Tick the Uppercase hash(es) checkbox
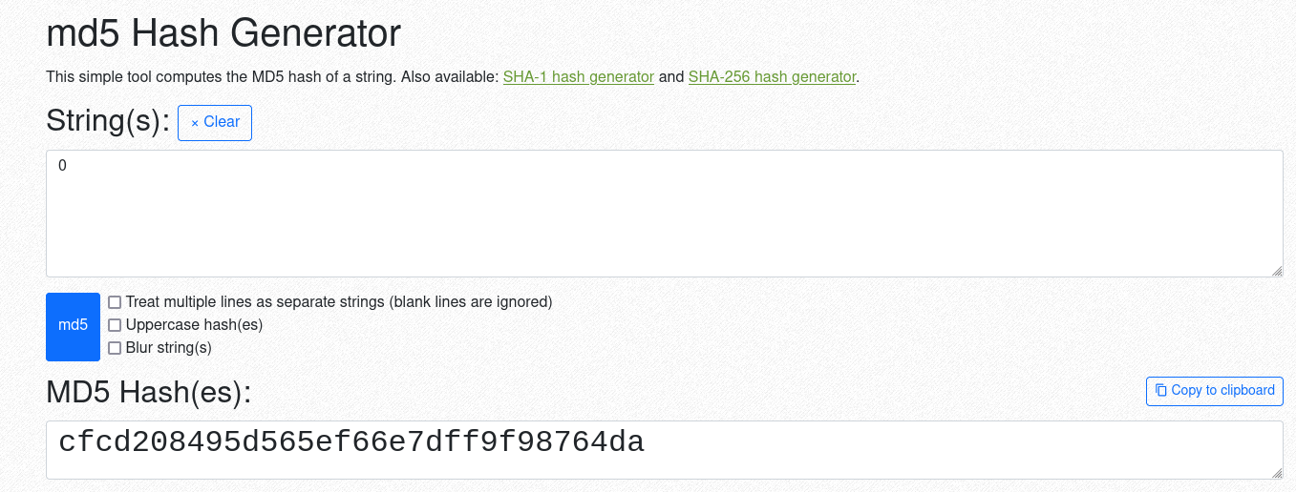The image size is (1296, 492). click(115, 325)
